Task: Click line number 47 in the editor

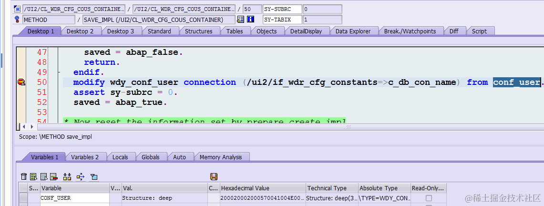Action: click(x=41, y=52)
